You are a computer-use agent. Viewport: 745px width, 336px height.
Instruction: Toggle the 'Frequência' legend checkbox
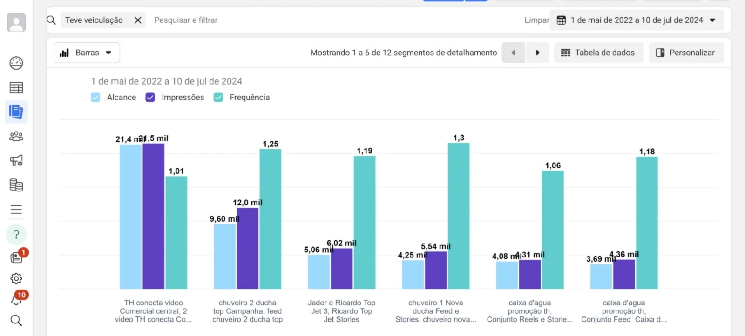pos(218,97)
